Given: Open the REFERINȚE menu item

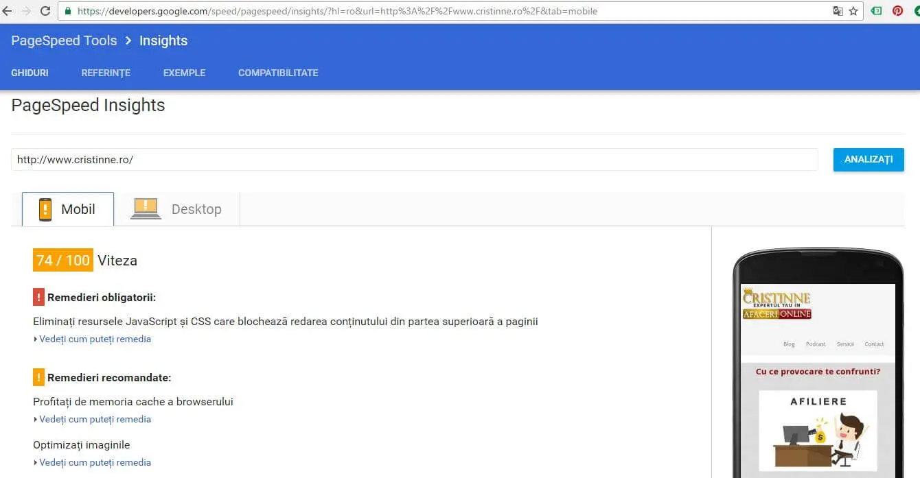Looking at the screenshot, I should (106, 73).
